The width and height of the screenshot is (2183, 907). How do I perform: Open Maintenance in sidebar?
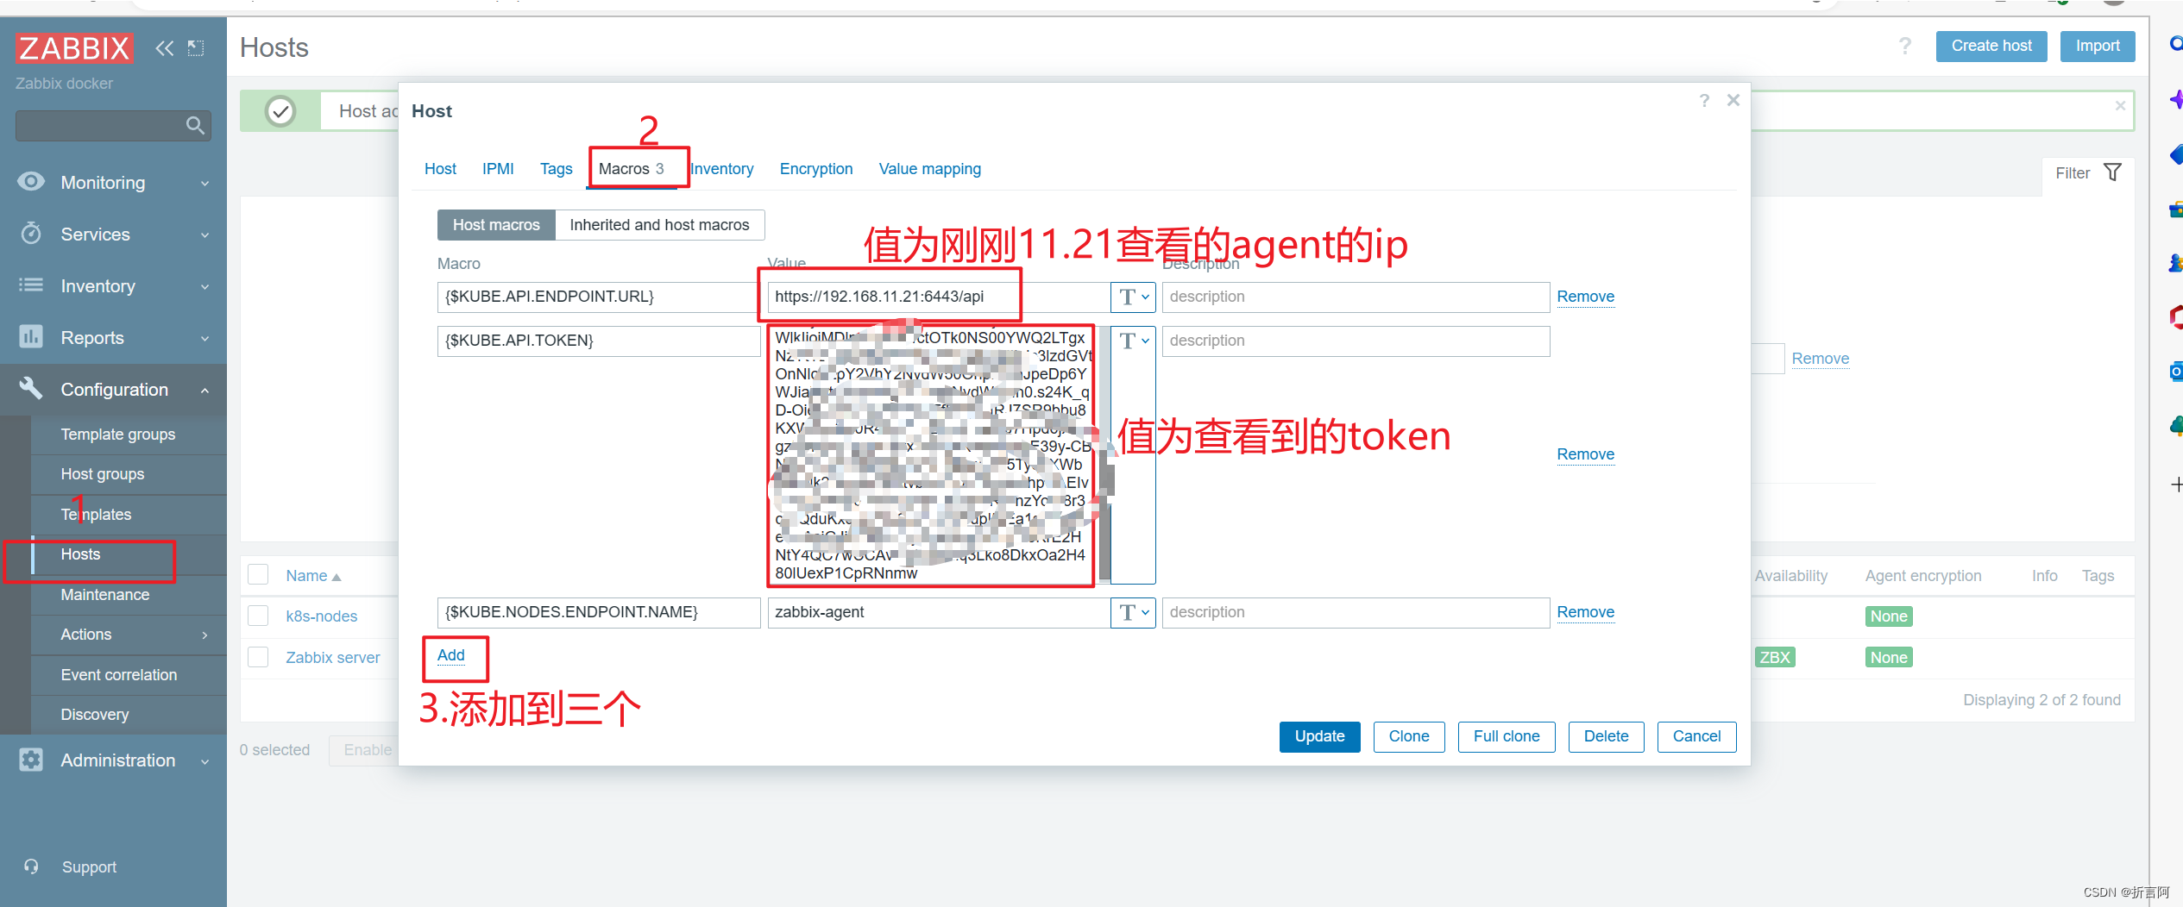click(104, 595)
